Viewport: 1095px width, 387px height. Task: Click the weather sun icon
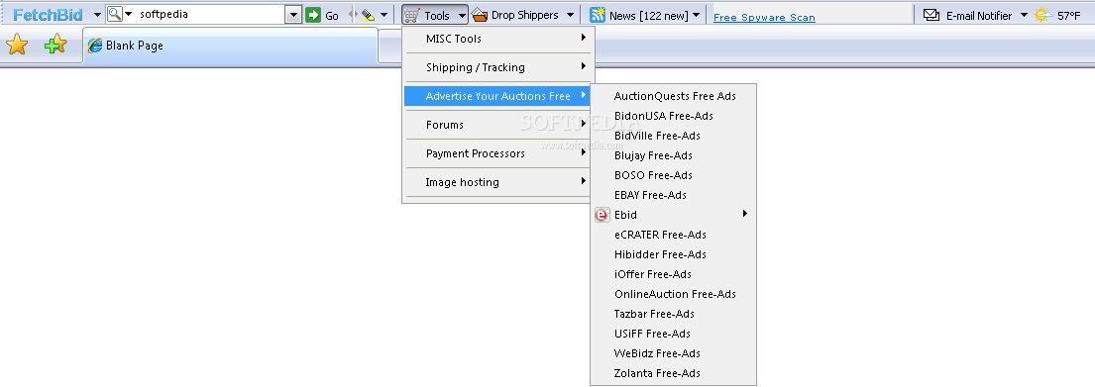[1043, 15]
